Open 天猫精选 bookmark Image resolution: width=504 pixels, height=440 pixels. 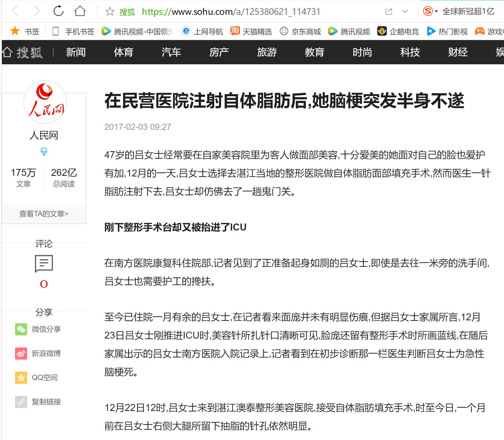click(251, 31)
